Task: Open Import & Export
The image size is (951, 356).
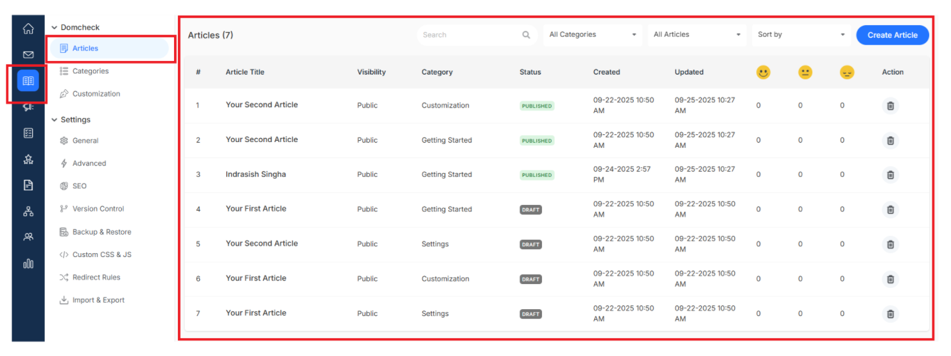Action: pos(92,300)
